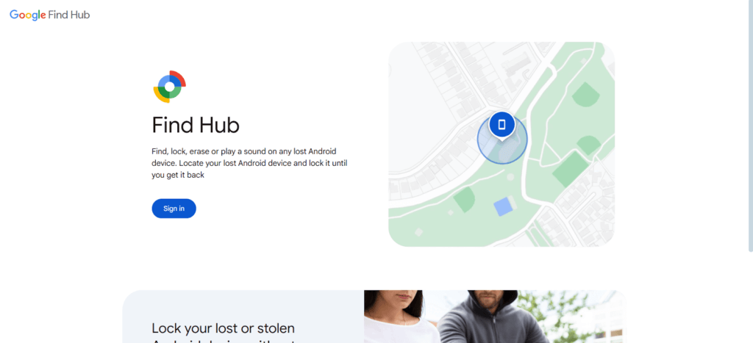
Task: Click the photo of woman and hooded man
Action: pyautogui.click(x=495, y=317)
